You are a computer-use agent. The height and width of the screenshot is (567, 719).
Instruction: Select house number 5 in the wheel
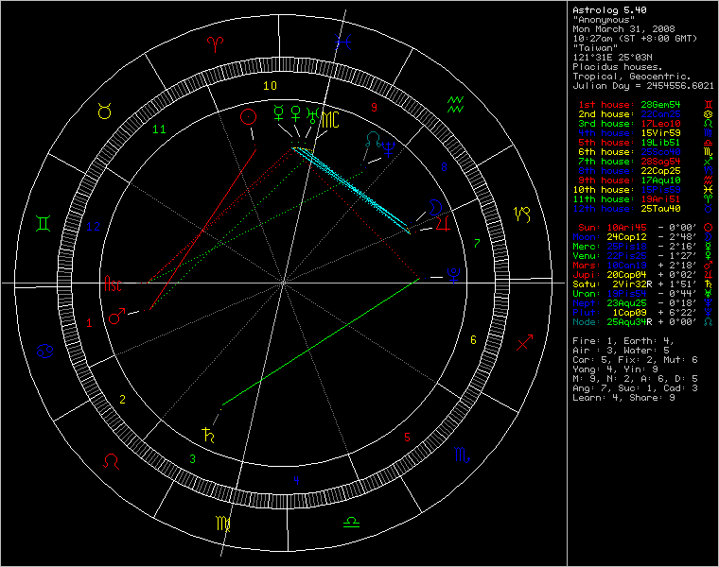pyautogui.click(x=407, y=437)
